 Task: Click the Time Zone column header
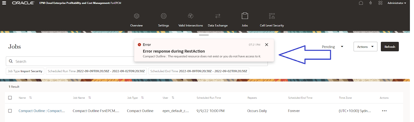(345, 98)
